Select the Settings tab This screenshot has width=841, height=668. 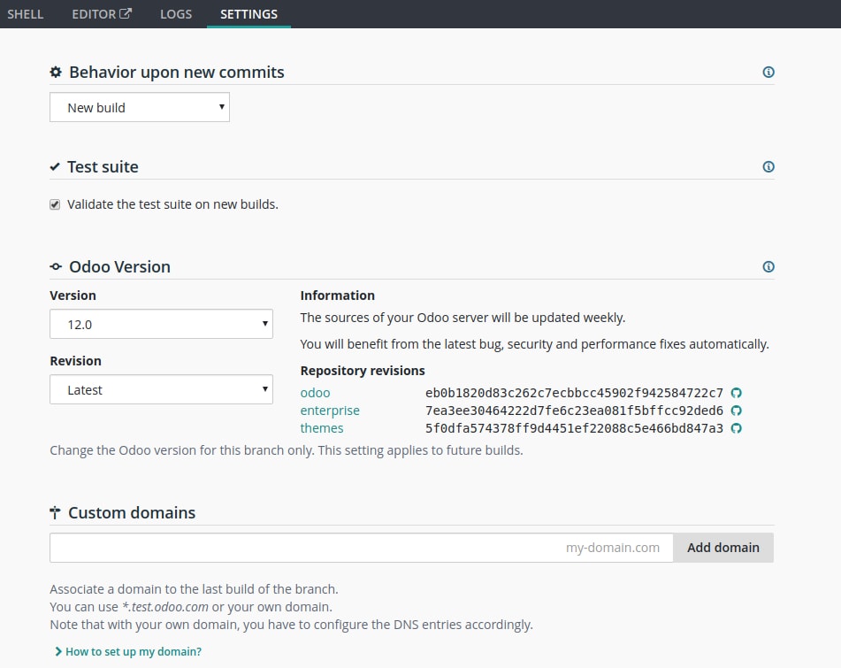point(248,14)
